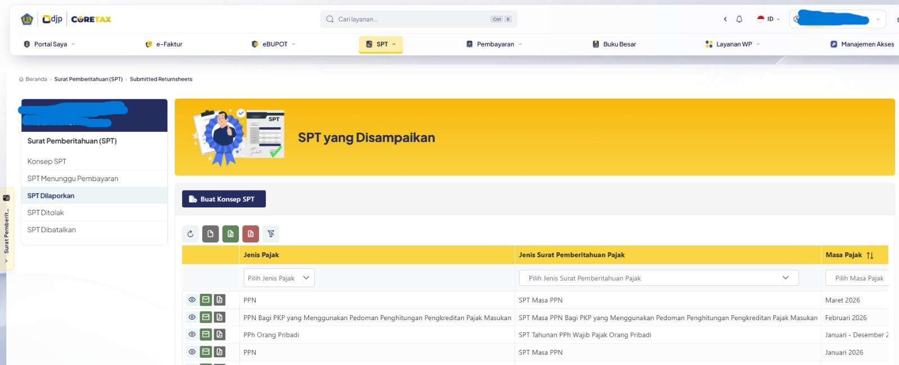View the Januari 2026 PPN return
The height and width of the screenshot is (365, 899).
pos(192,352)
